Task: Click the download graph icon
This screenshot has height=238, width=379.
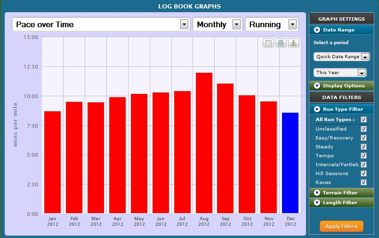Action: point(293,43)
